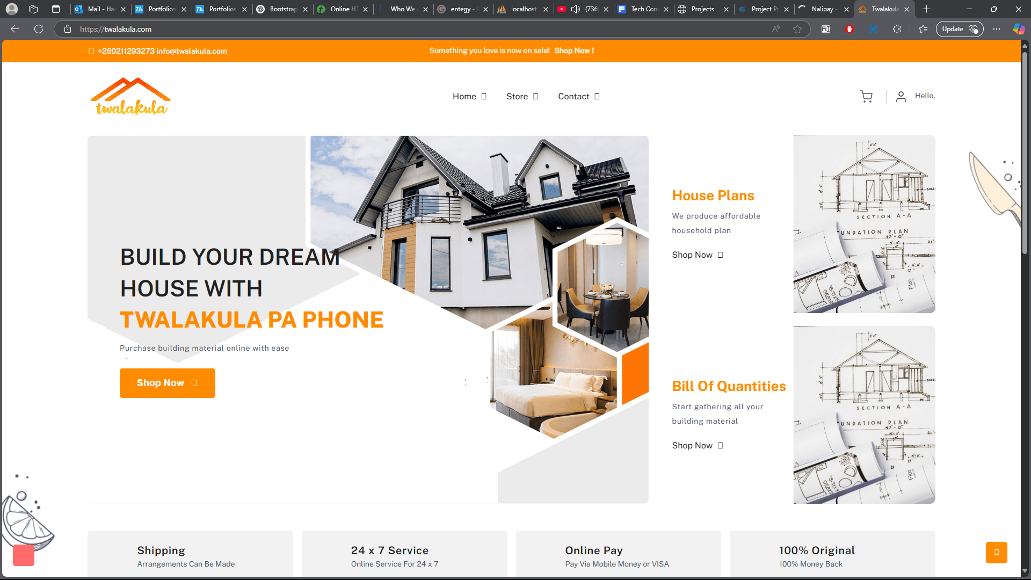Screen dimensions: 1031x580
Task: Click the House Plans heading
Action: tap(713, 195)
